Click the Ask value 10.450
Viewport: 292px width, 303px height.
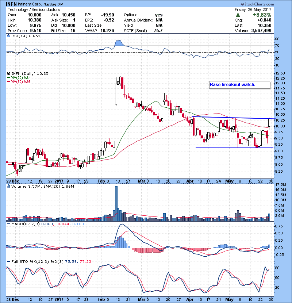[x=69, y=15]
